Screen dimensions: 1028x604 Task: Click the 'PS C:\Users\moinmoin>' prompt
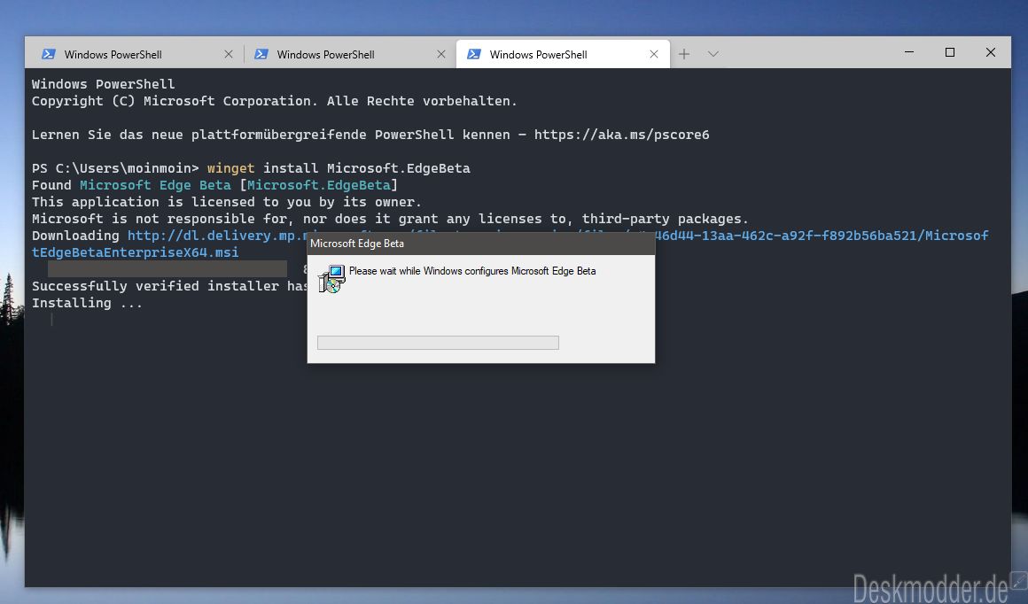click(115, 169)
